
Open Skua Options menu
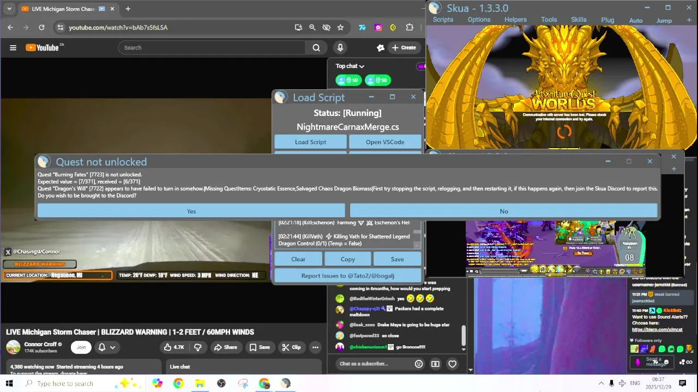pyautogui.click(x=479, y=20)
